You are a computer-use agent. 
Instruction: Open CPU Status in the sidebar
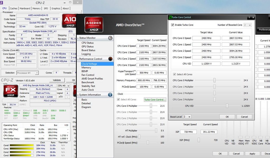click(x=88, y=43)
